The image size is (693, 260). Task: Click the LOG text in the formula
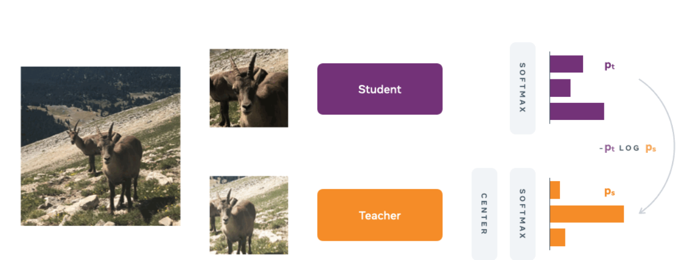pos(629,148)
